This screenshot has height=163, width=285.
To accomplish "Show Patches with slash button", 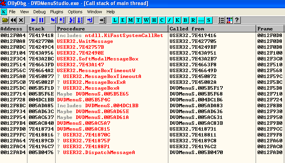I will click(x=170, y=20).
